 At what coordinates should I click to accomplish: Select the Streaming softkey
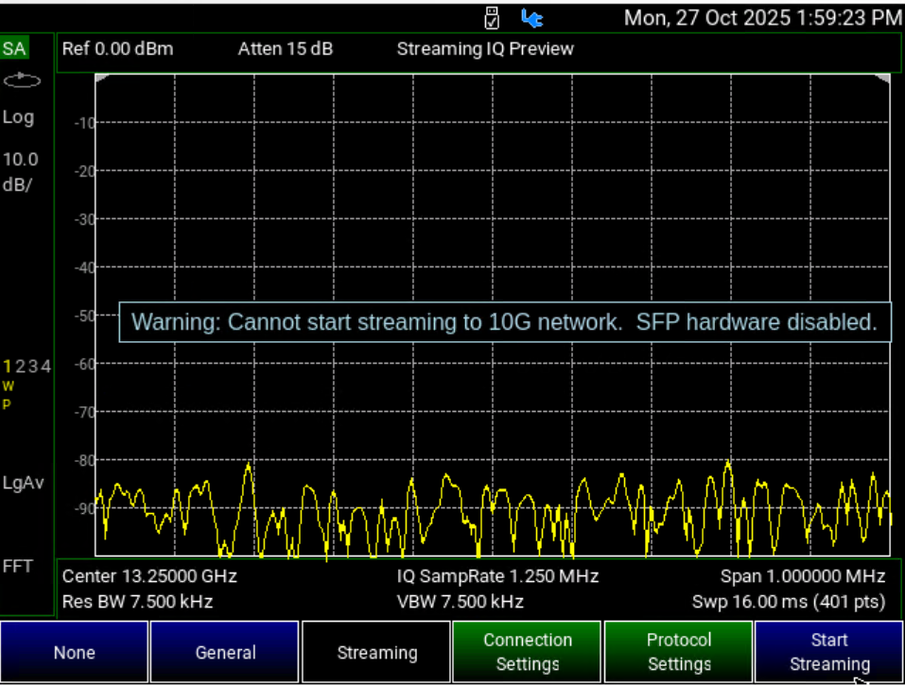376,652
